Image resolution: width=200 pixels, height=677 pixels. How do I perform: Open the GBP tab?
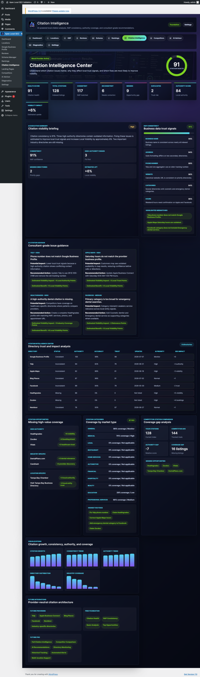click(x=67, y=38)
